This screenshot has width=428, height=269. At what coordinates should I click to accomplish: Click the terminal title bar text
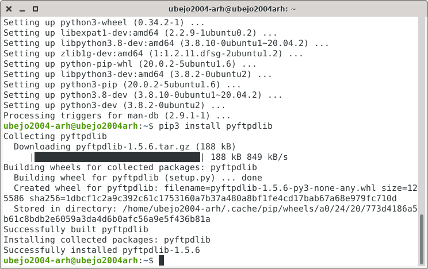point(232,9)
